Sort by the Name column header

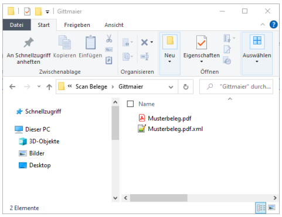click(147, 104)
